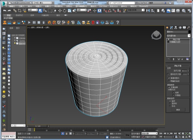Screen dimensions: 193x140
Task: Click the Unlink Selection chain icon
Action: tap(20, 11)
